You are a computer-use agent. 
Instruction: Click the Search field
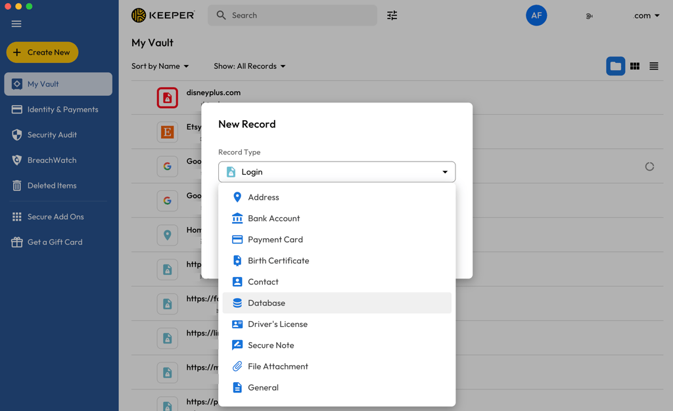click(292, 15)
